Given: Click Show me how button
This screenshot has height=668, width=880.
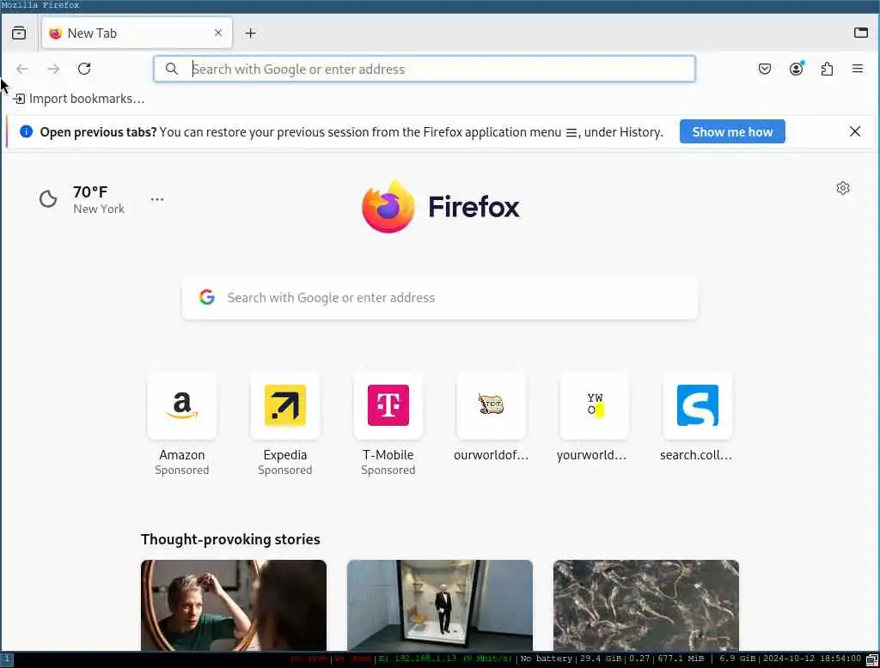Looking at the screenshot, I should point(732,132).
